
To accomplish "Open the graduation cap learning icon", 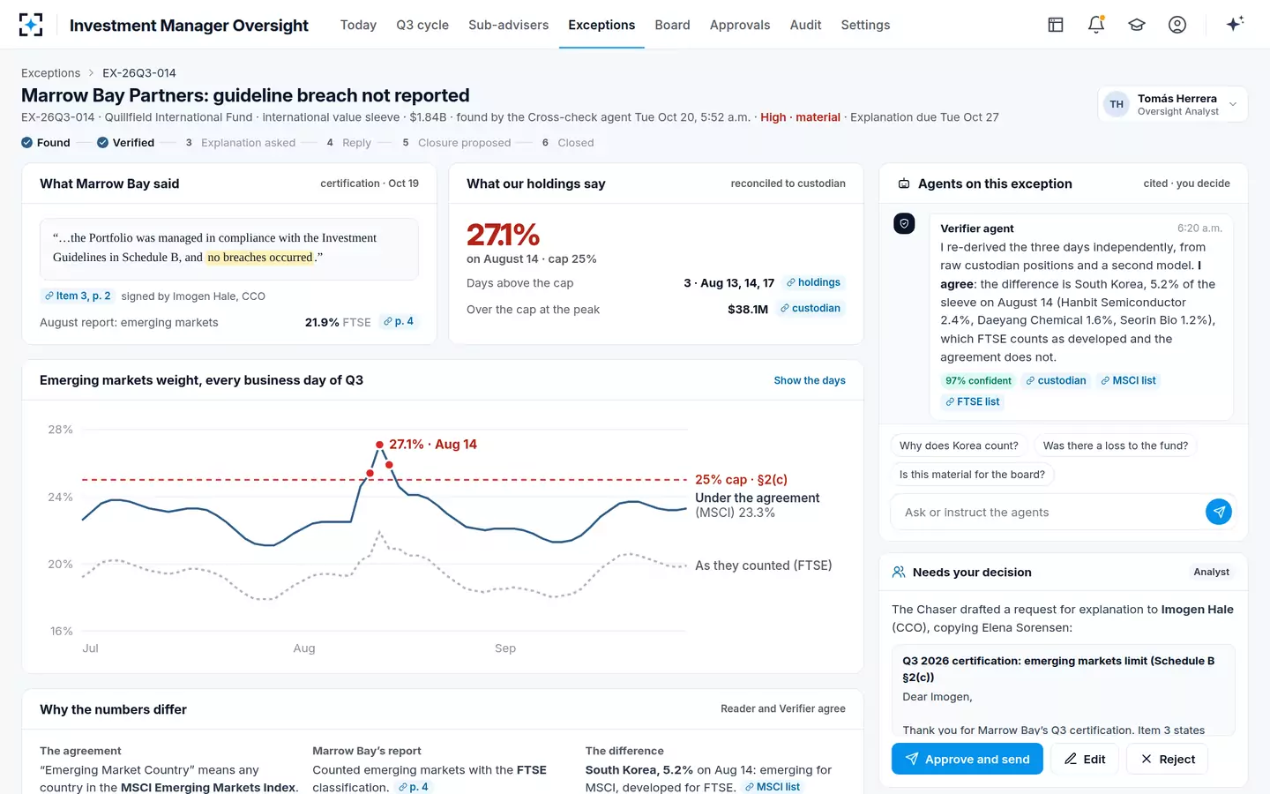I will point(1137,25).
